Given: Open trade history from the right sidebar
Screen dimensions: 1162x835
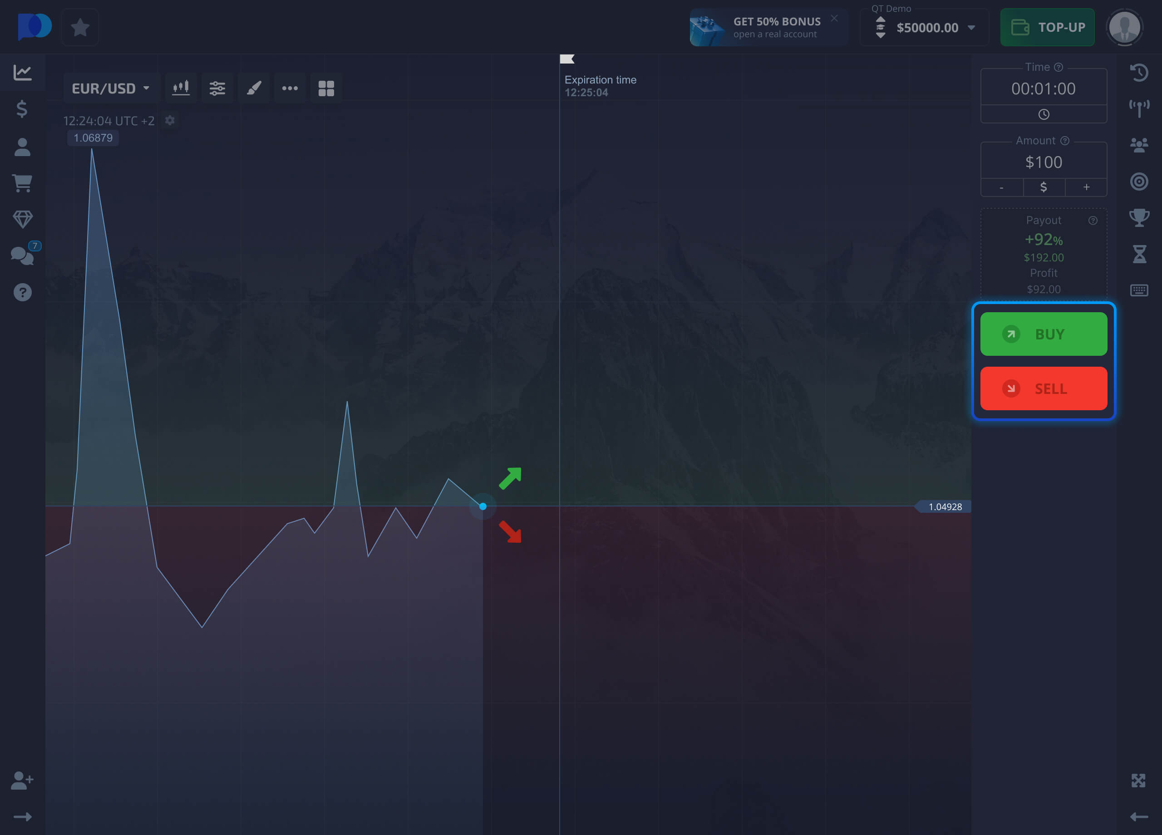Looking at the screenshot, I should [1139, 72].
